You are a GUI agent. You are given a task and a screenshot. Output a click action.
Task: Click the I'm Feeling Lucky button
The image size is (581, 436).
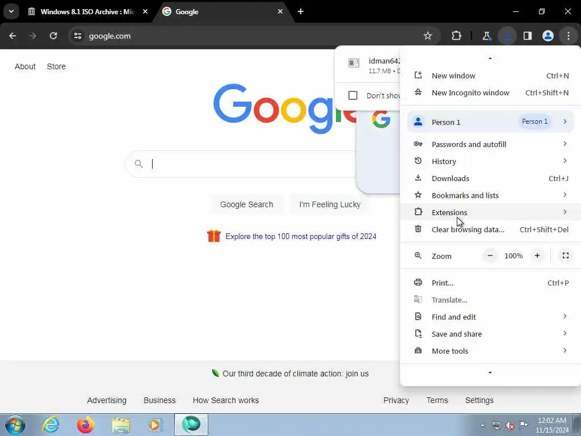(x=330, y=204)
